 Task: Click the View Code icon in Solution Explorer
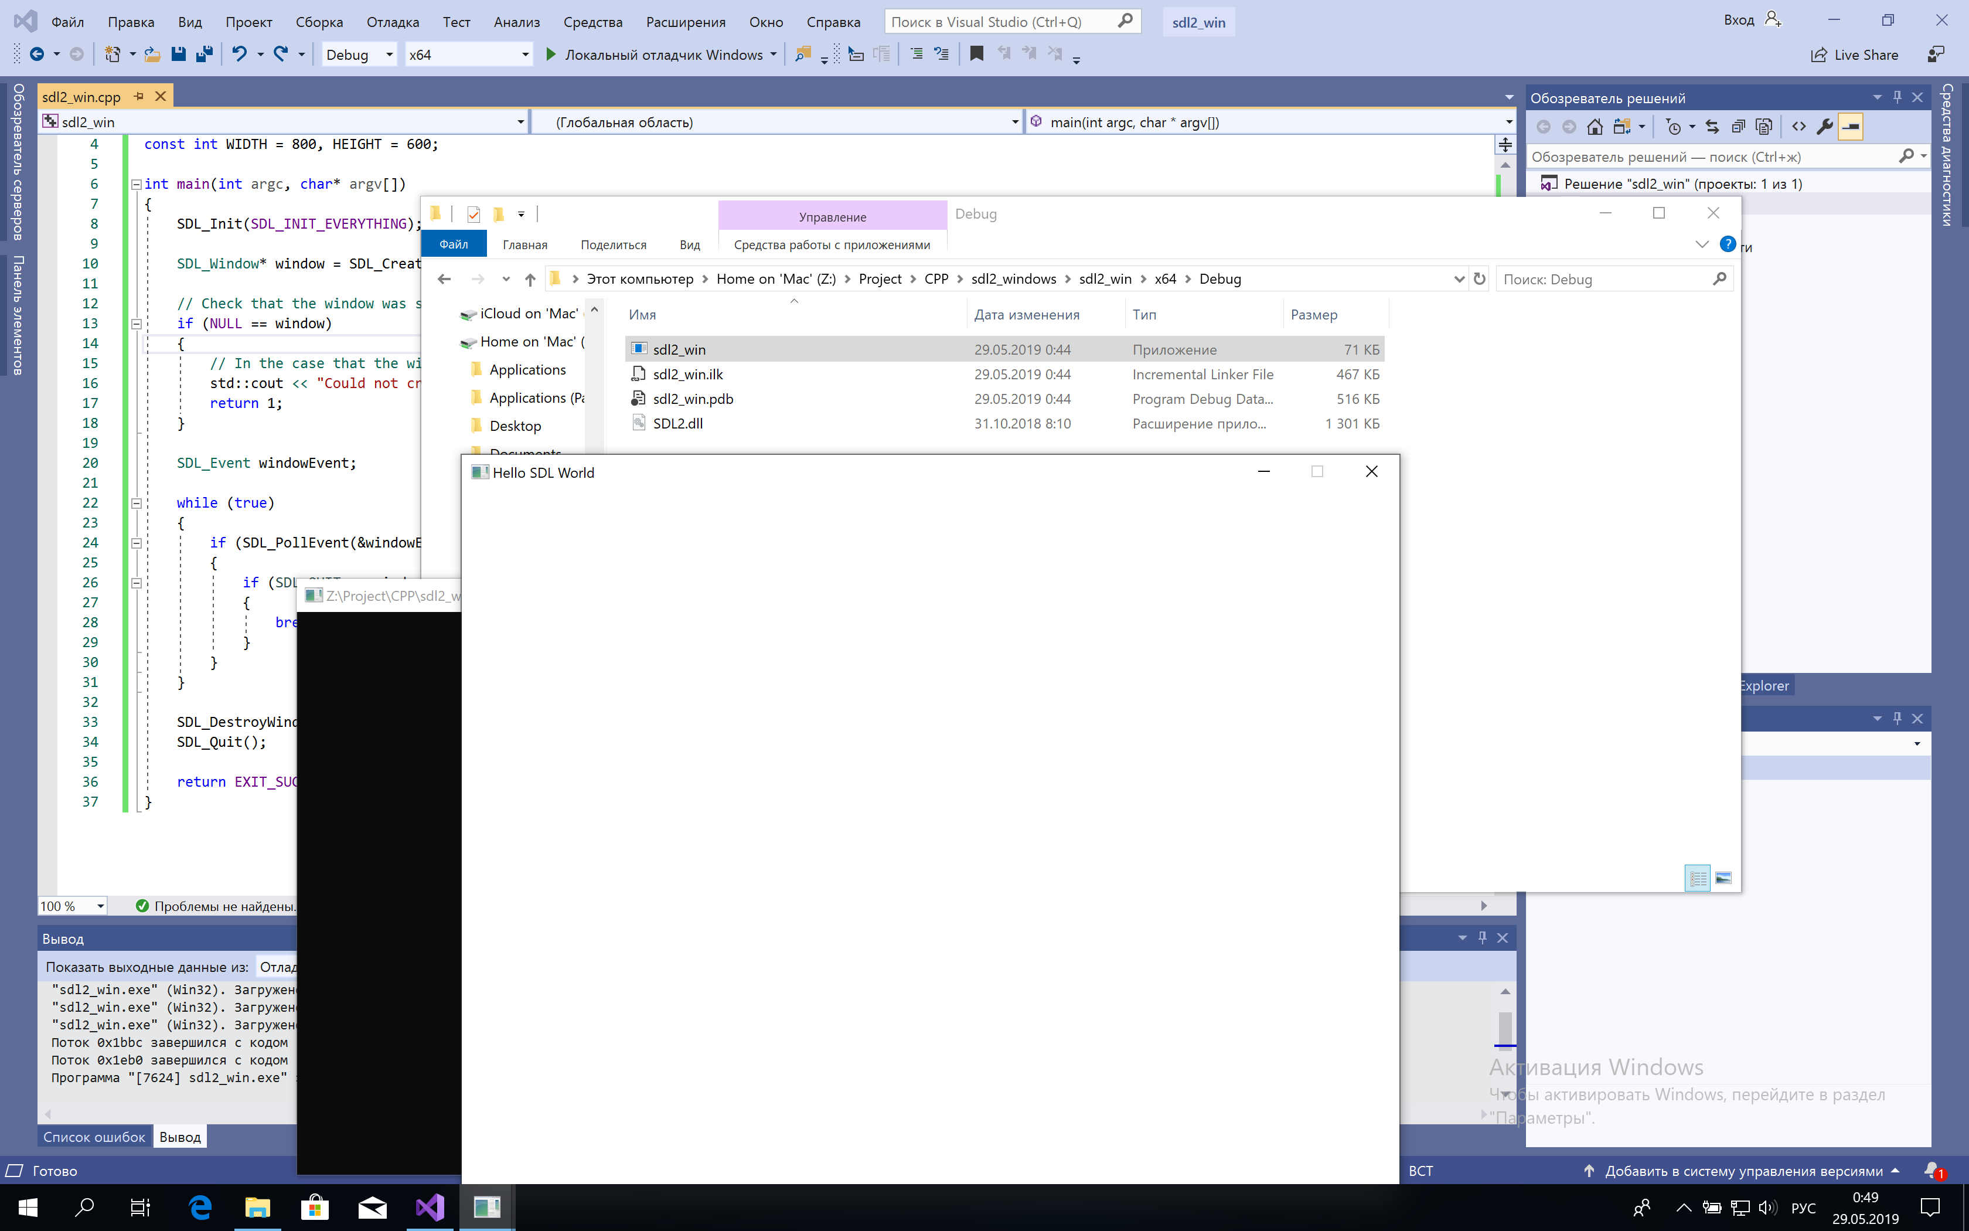click(x=1799, y=127)
